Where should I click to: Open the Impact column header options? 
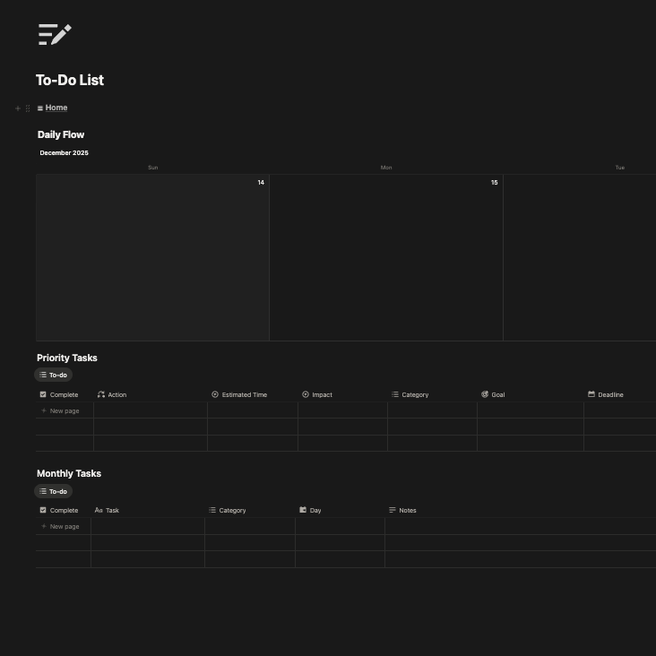point(322,394)
